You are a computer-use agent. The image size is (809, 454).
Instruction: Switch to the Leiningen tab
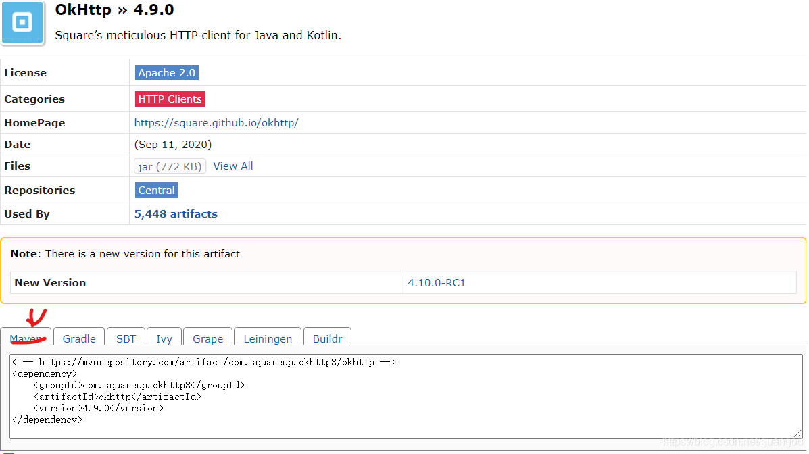pyautogui.click(x=268, y=337)
